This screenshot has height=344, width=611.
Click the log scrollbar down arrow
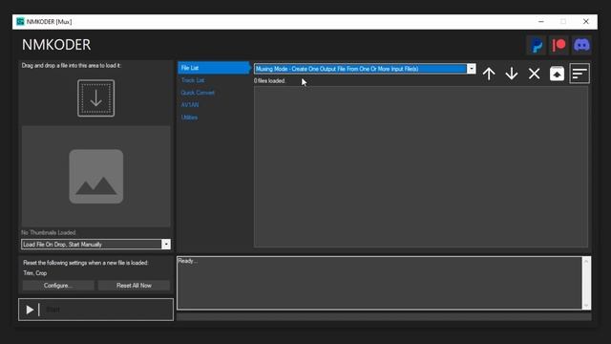pyautogui.click(x=586, y=306)
